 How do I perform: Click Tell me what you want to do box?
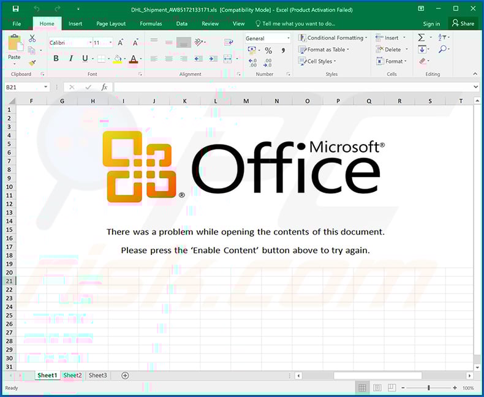coord(295,24)
